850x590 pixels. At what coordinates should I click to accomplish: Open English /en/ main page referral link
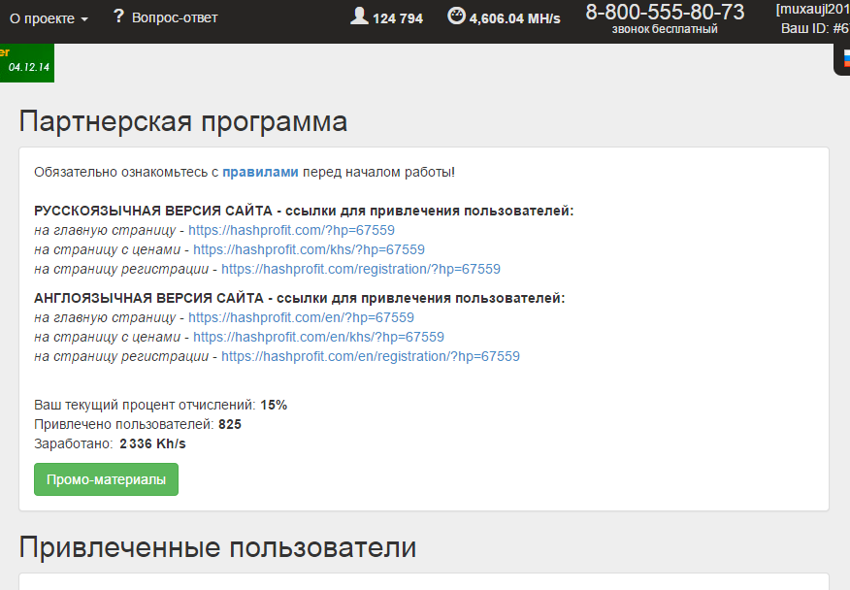coord(301,317)
